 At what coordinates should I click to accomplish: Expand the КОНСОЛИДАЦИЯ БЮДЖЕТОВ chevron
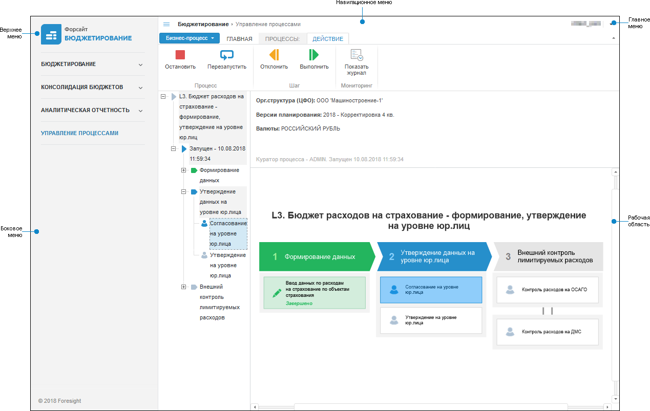coord(140,88)
